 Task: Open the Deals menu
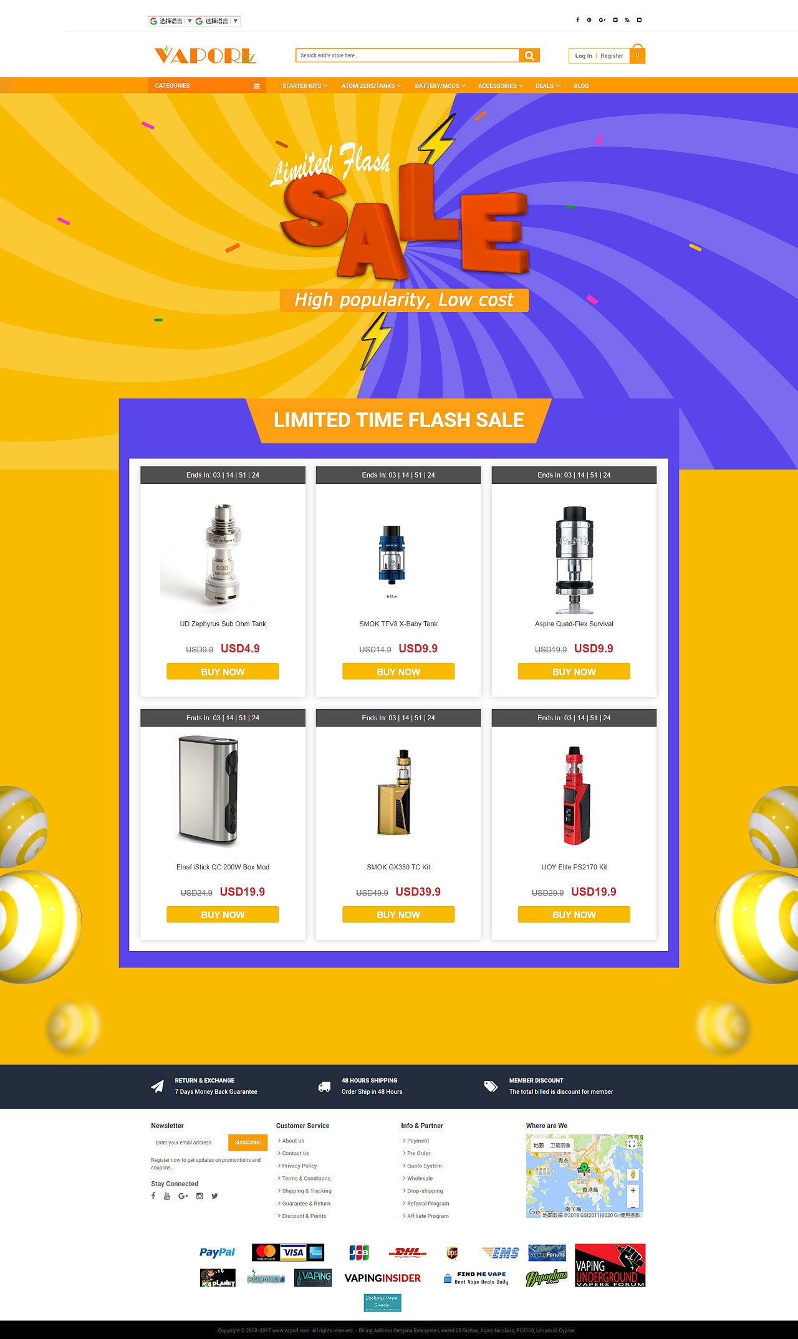point(547,86)
